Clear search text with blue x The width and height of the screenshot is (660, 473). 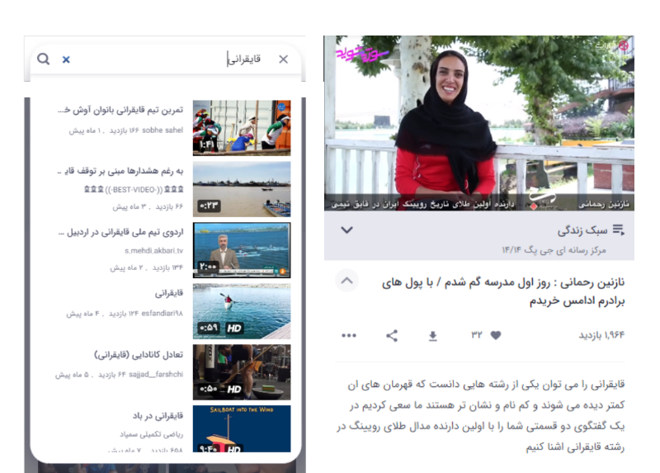tap(66, 59)
